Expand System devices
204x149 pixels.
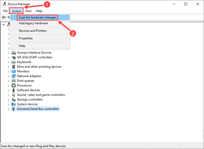coord(8,104)
